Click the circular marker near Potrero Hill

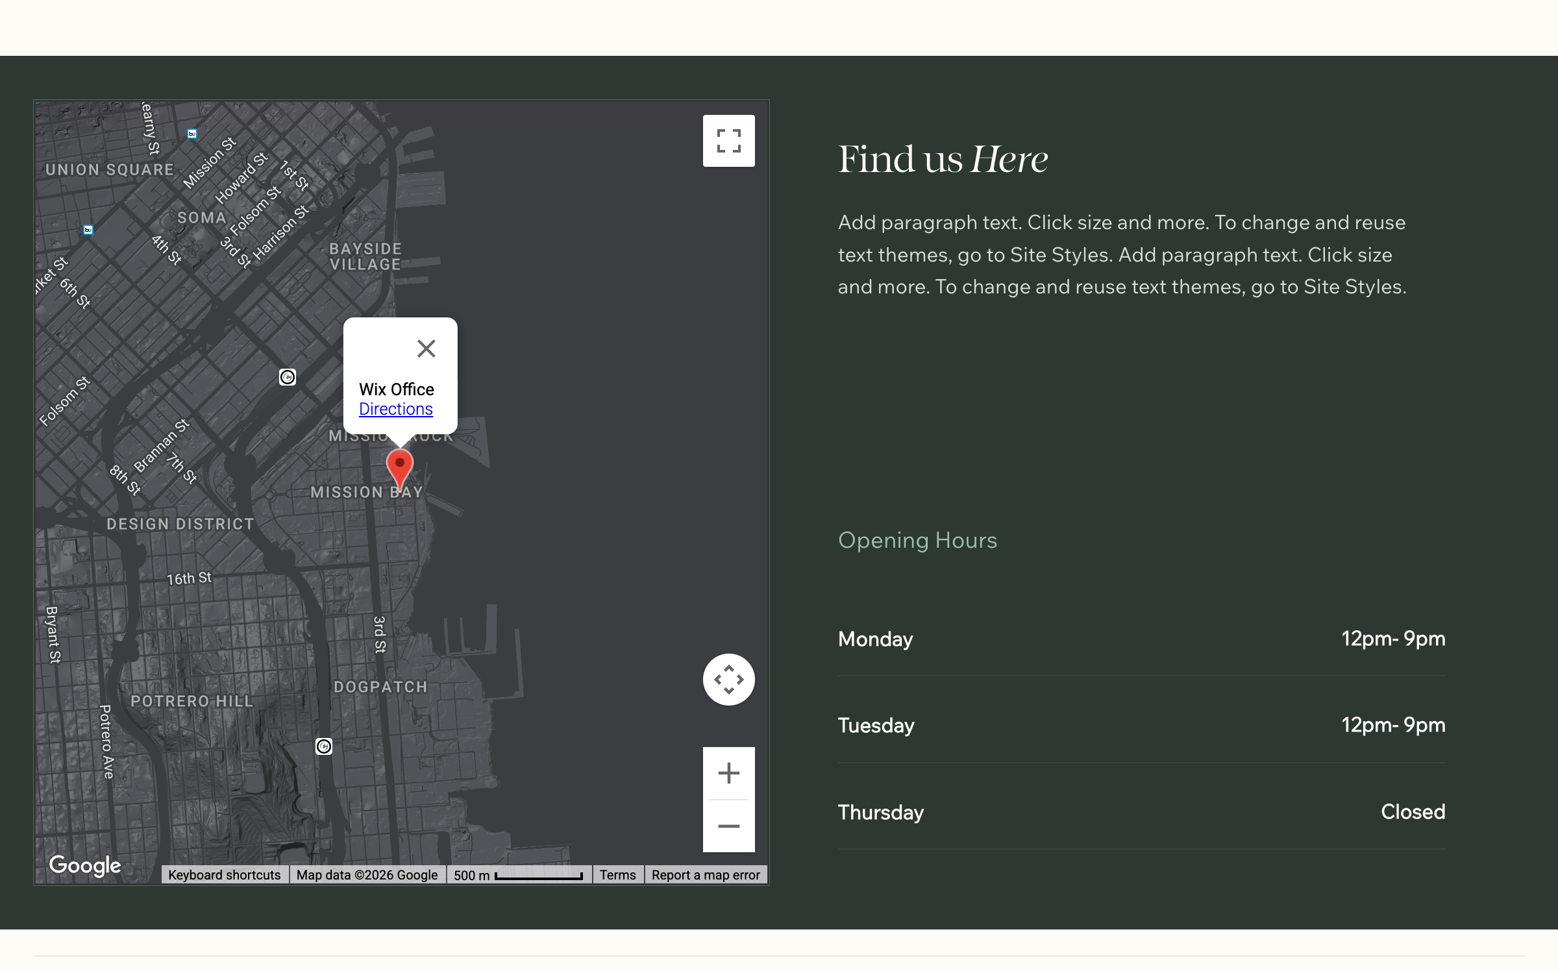click(x=324, y=746)
